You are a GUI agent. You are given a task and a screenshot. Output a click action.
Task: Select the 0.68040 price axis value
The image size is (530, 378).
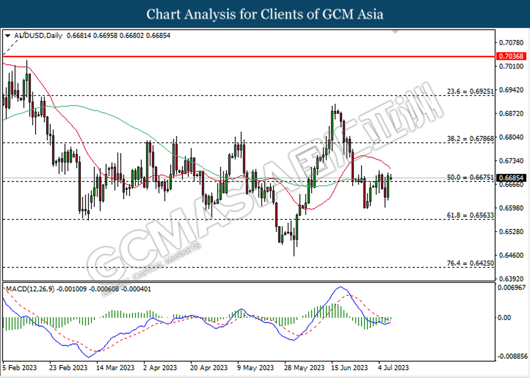point(511,137)
